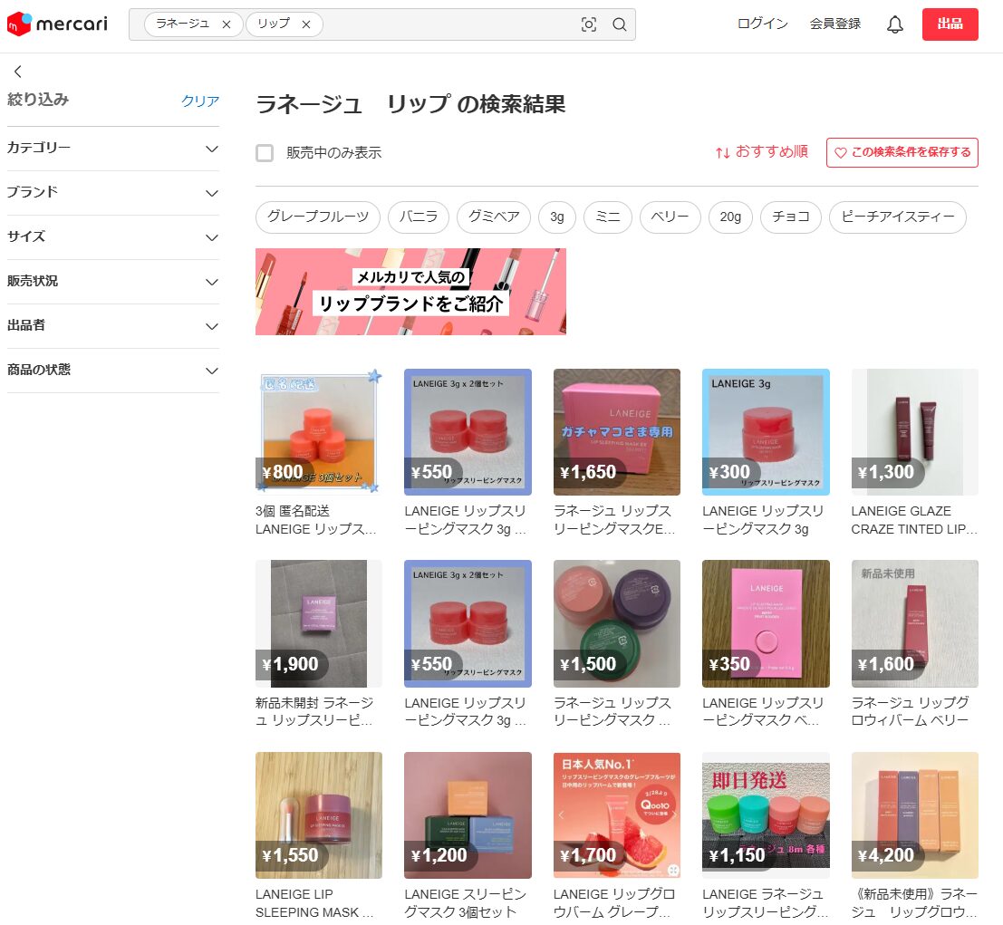The height and width of the screenshot is (925, 1003).
Task: Open the ¥300 LANEIGE 3g item
Action: [766, 432]
